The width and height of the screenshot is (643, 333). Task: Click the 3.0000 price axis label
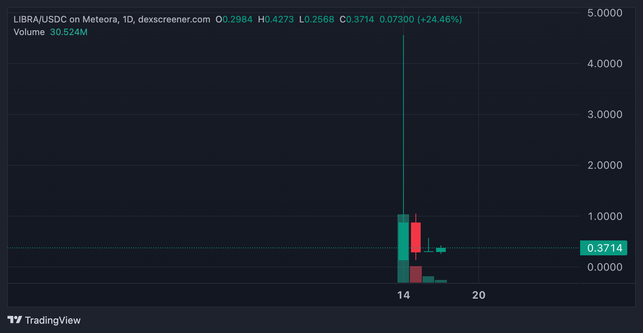tap(604, 115)
